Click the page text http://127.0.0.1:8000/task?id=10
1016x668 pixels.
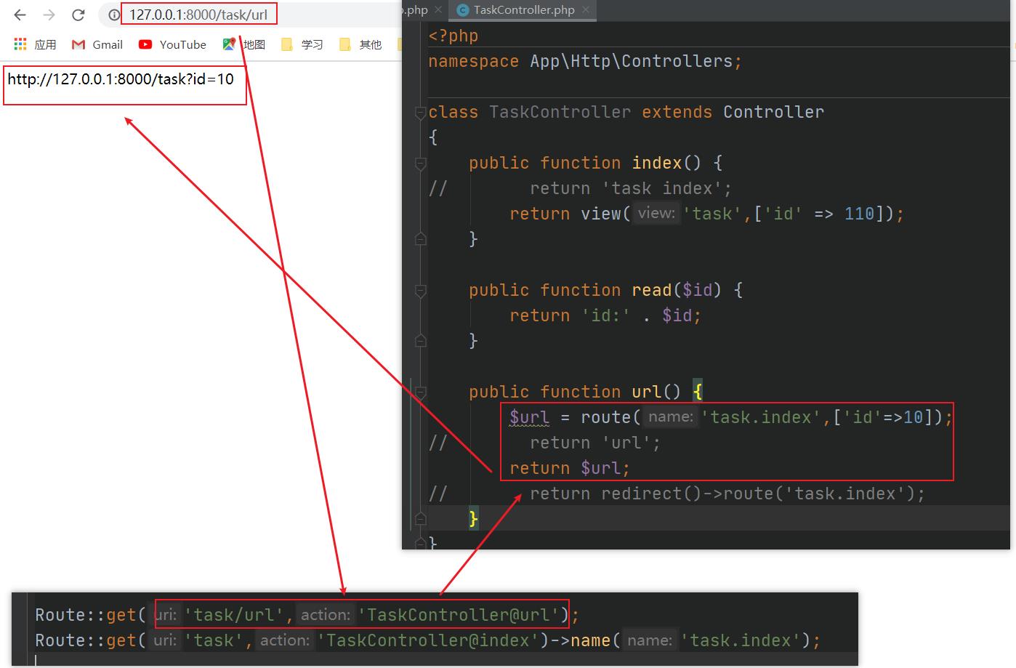tap(121, 79)
